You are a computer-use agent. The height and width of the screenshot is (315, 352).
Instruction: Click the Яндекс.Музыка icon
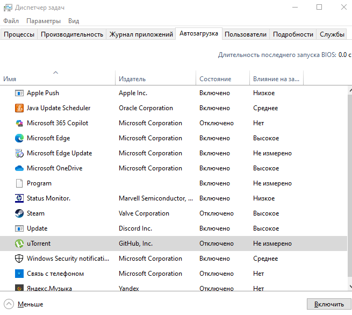point(19,288)
